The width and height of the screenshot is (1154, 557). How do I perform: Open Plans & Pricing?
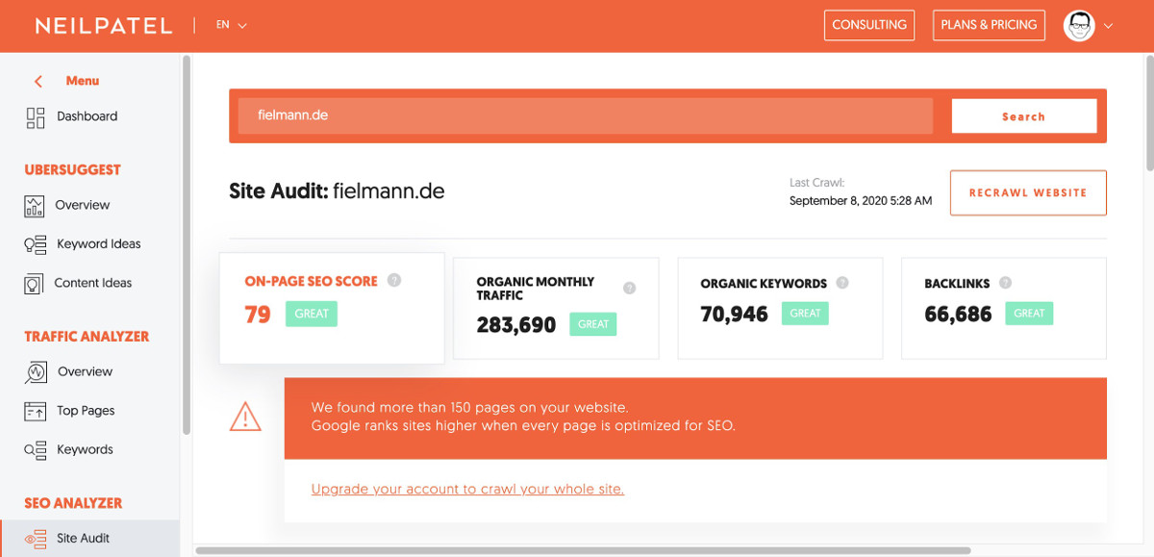pyautogui.click(x=989, y=25)
